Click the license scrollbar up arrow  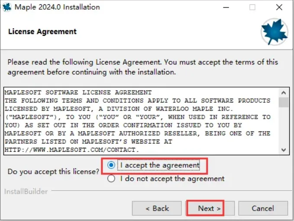tap(284, 93)
